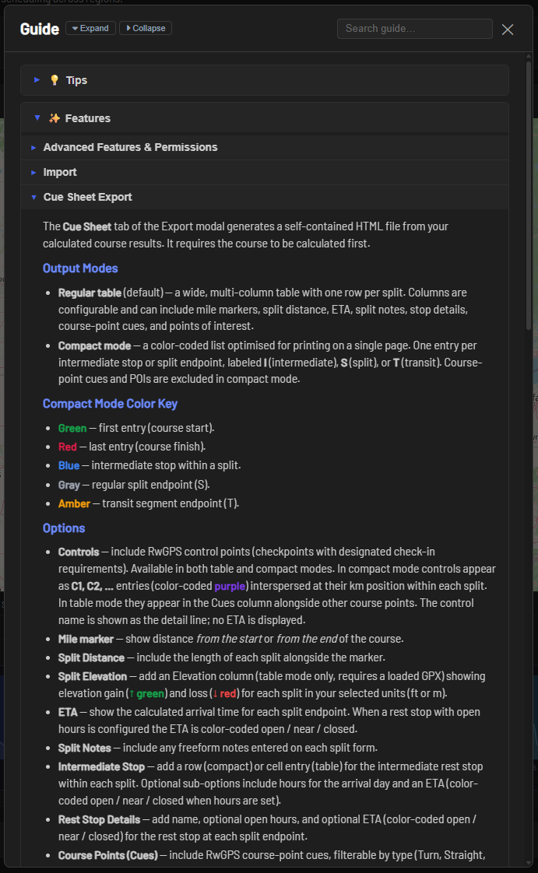Click the Tips section title

point(76,80)
